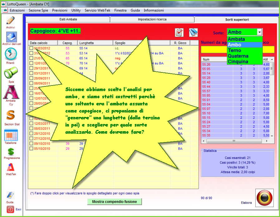Viewport: 280px width, 217px height.
Task: Choose Cinquina in Sorte list
Action: pos(245,62)
